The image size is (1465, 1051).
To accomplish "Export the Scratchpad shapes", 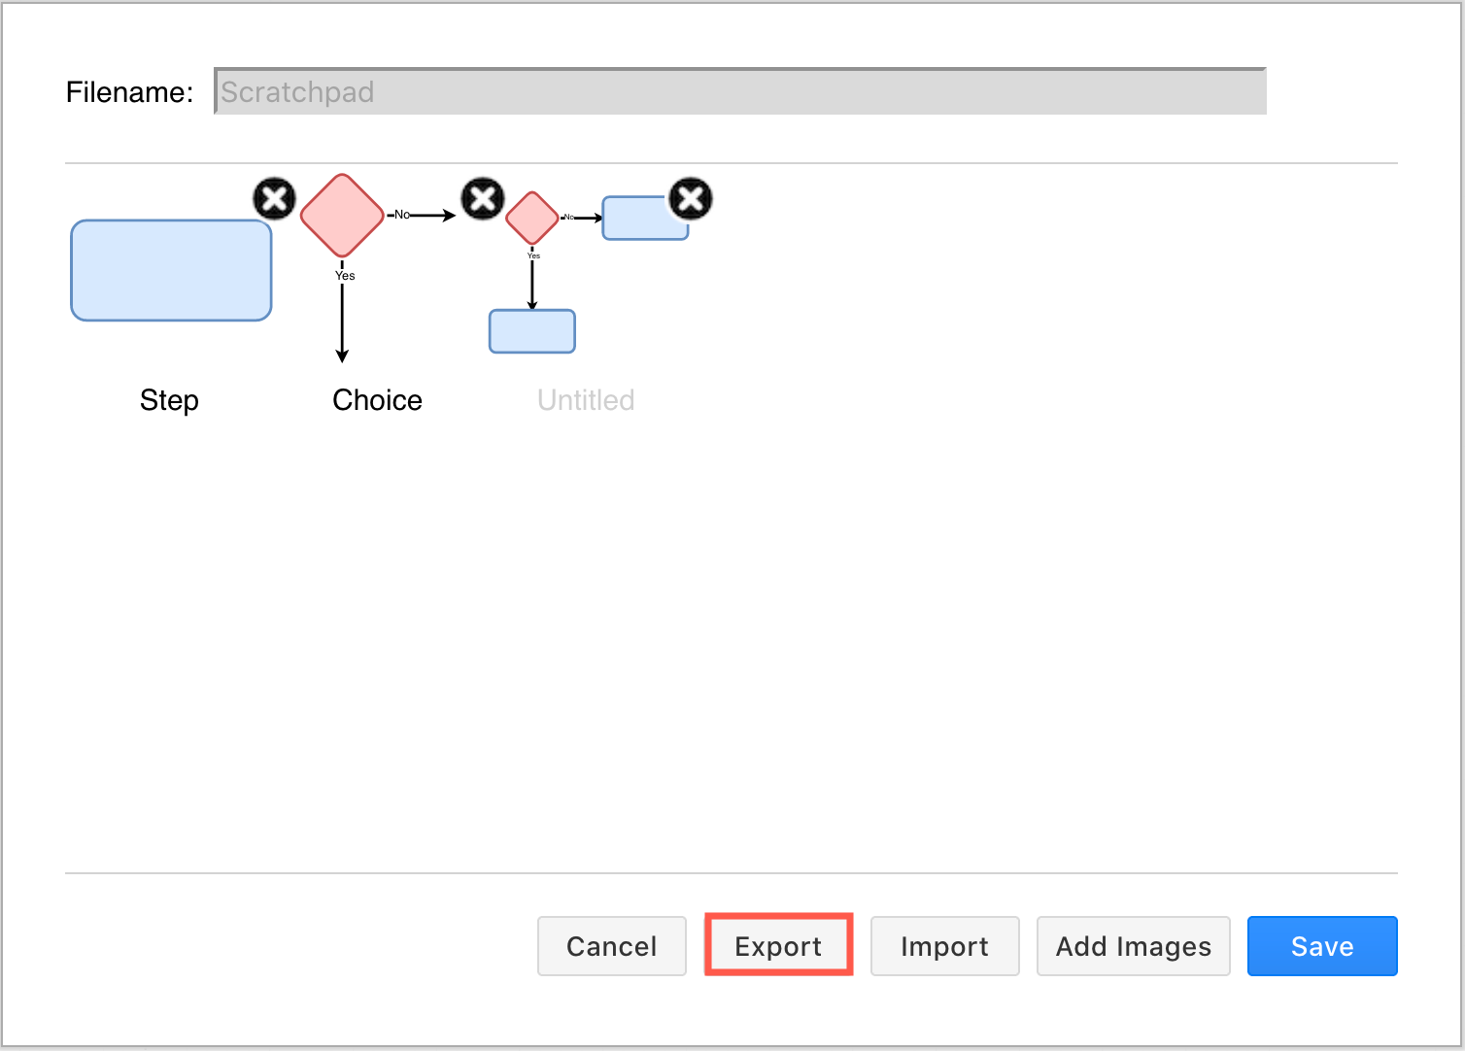I will tap(777, 945).
